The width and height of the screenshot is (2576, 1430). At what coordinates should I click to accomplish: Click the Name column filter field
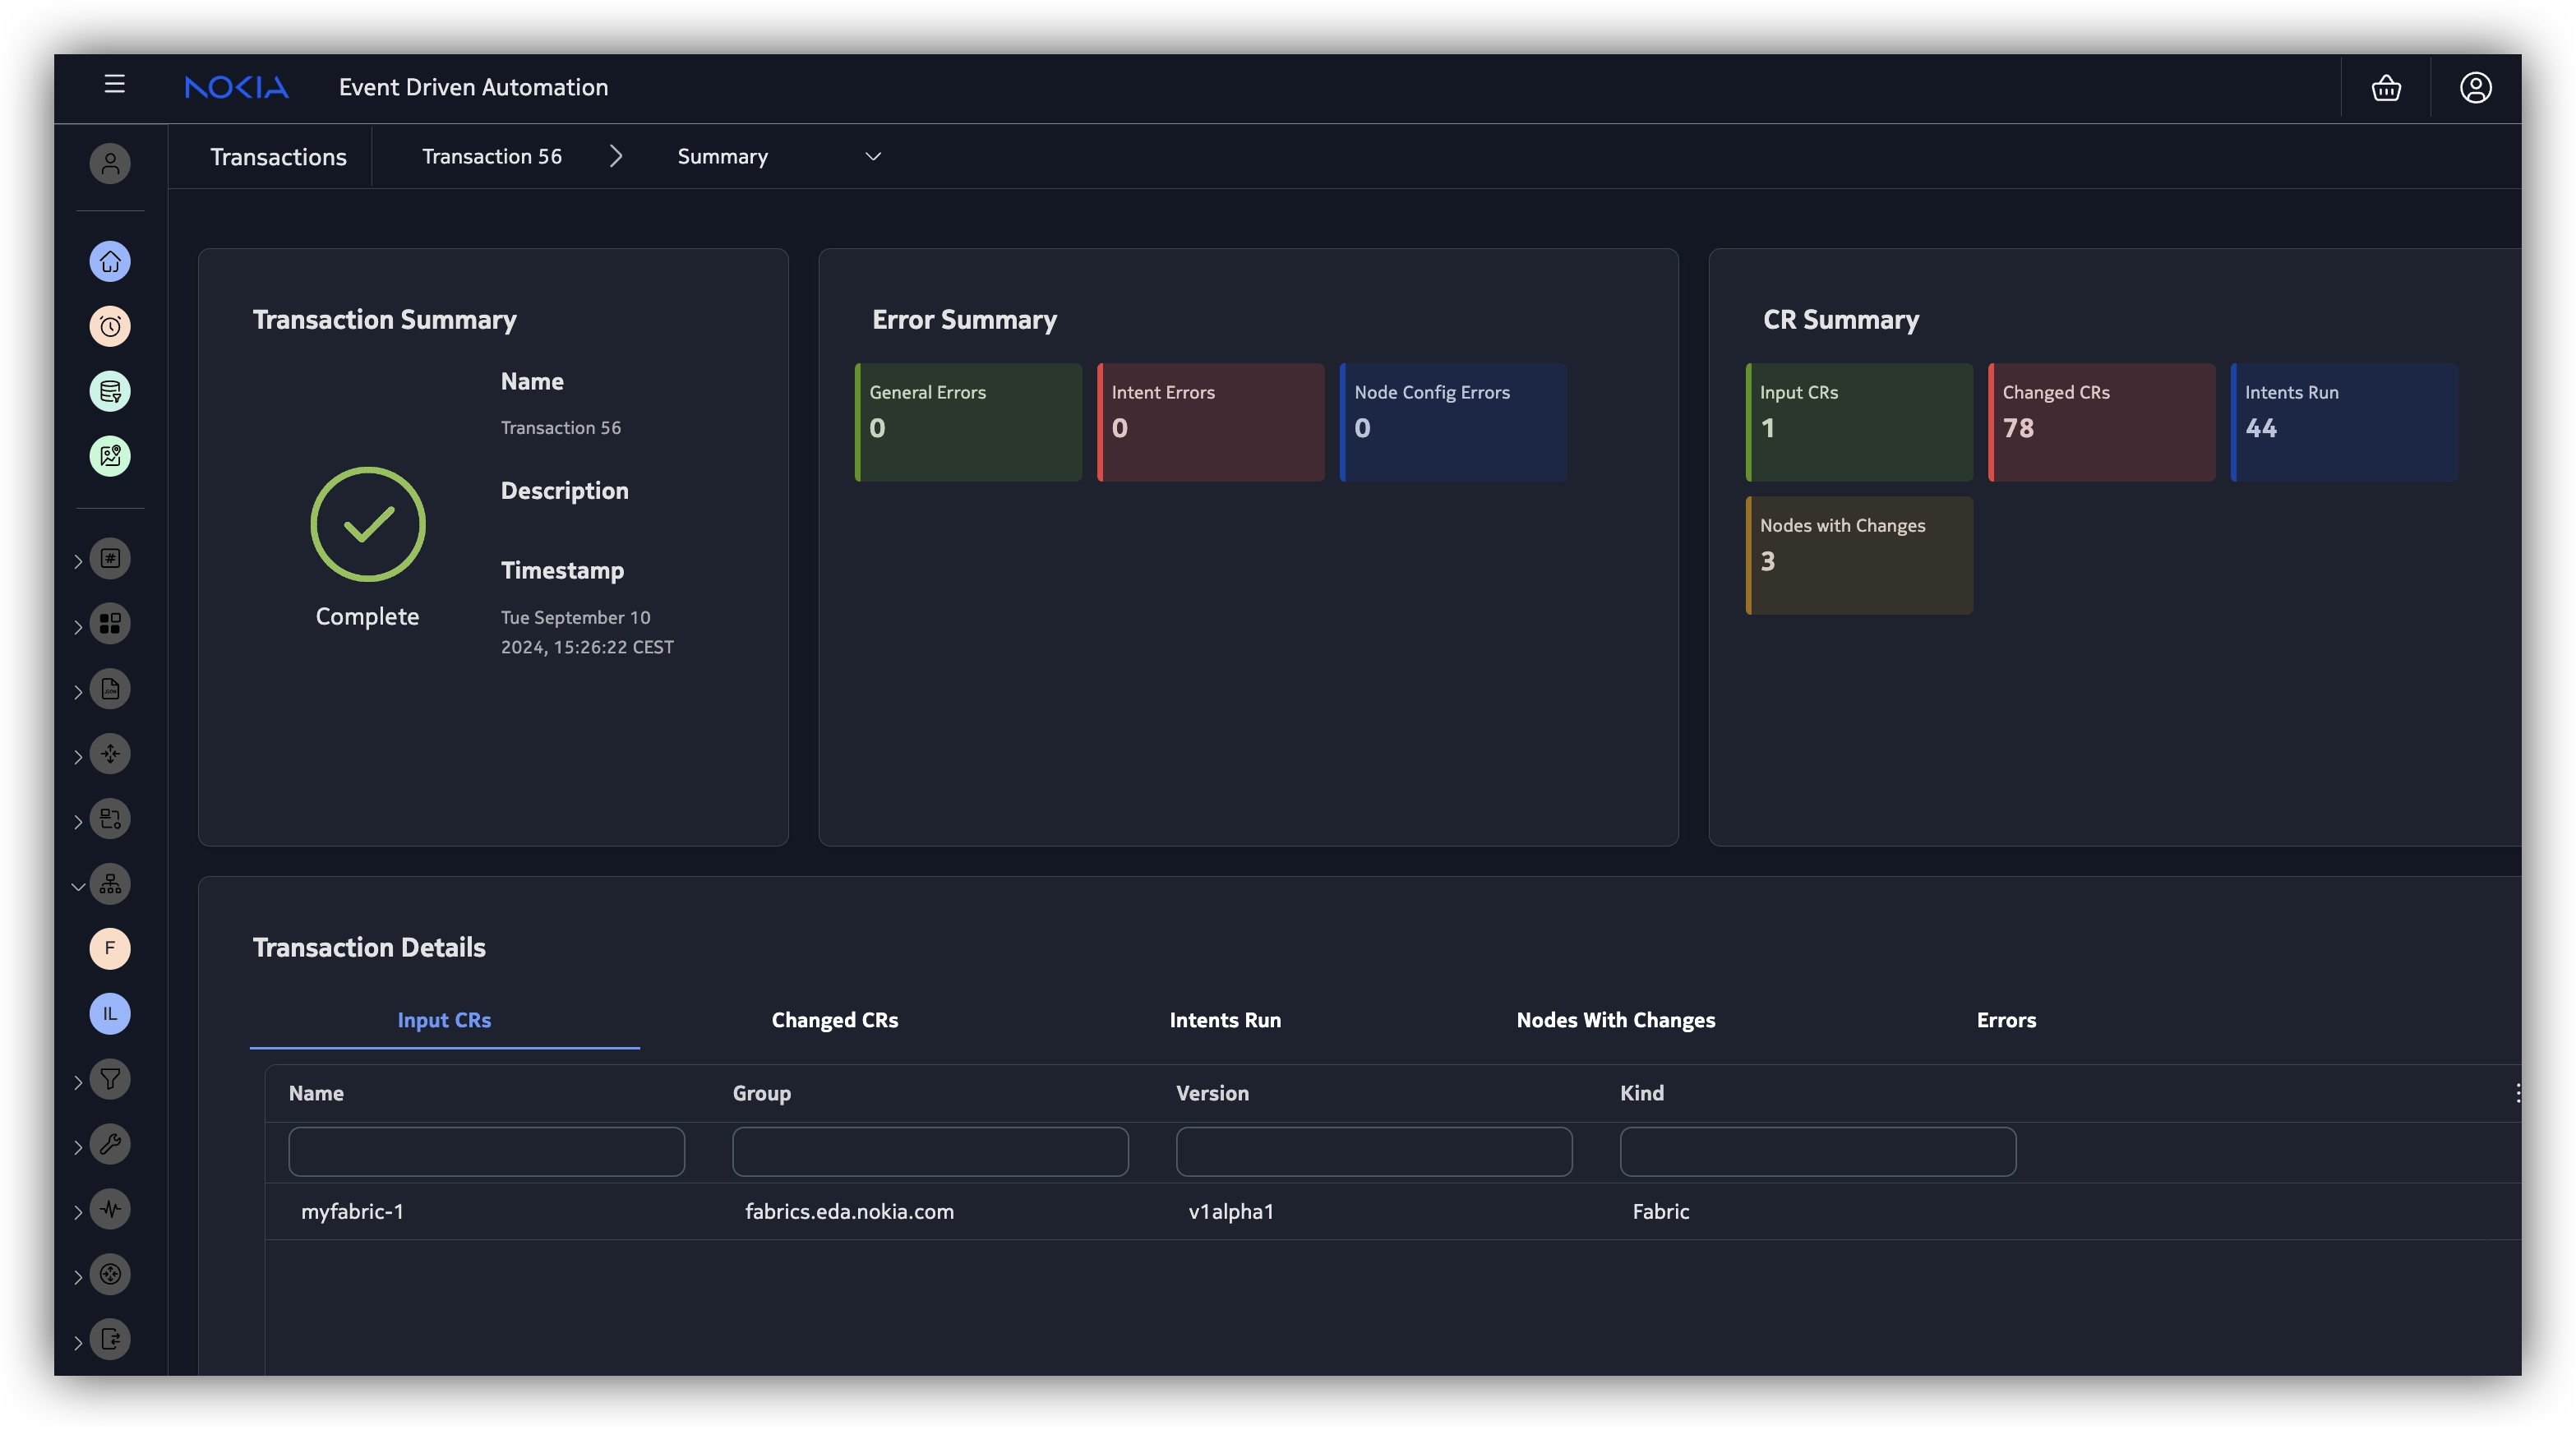(486, 1152)
